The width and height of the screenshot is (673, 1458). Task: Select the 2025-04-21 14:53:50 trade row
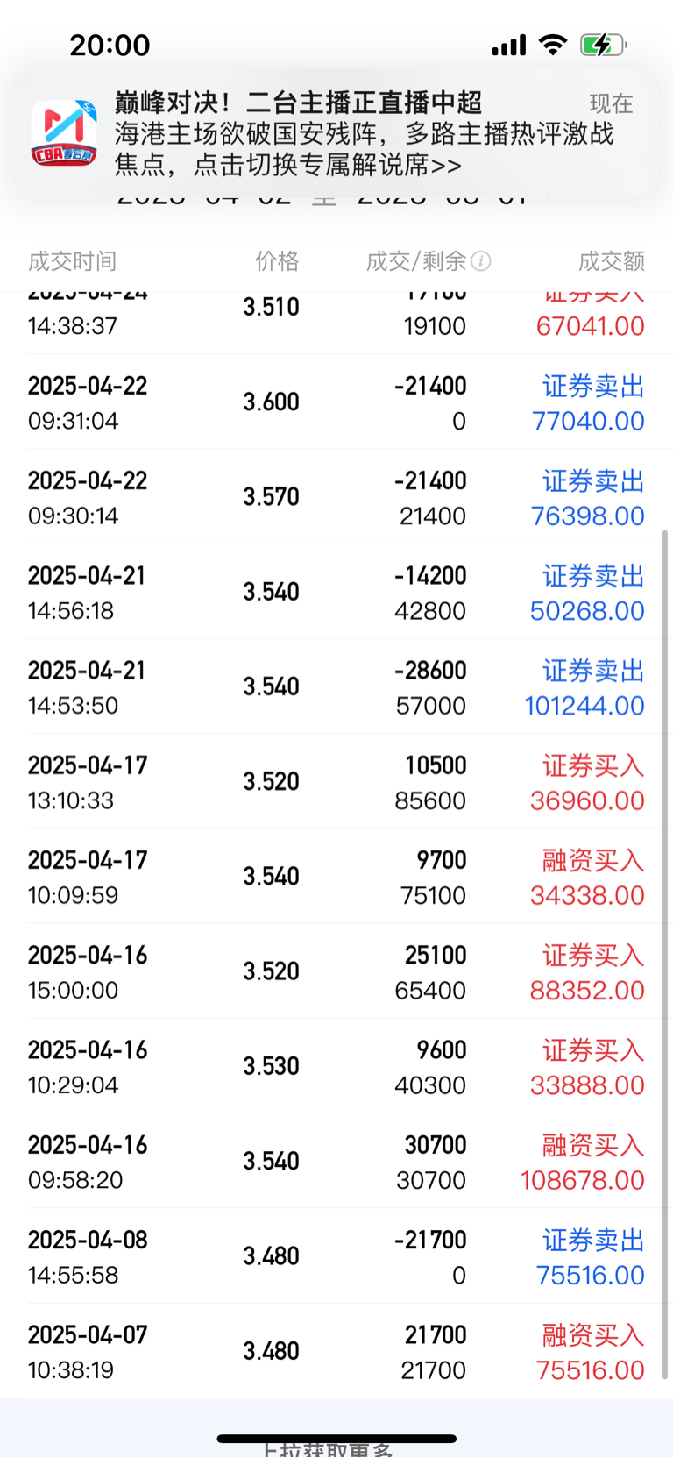coord(336,687)
